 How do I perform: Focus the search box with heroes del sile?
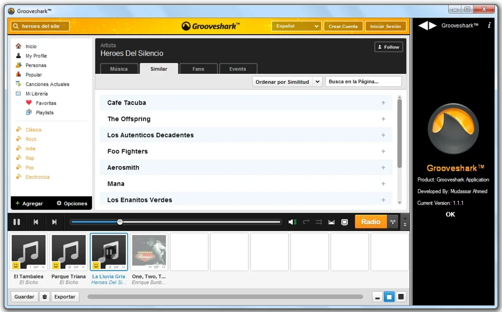[40, 26]
